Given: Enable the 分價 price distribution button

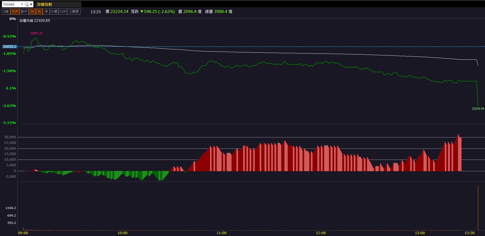Looking at the screenshot, I should (x=54, y=12).
